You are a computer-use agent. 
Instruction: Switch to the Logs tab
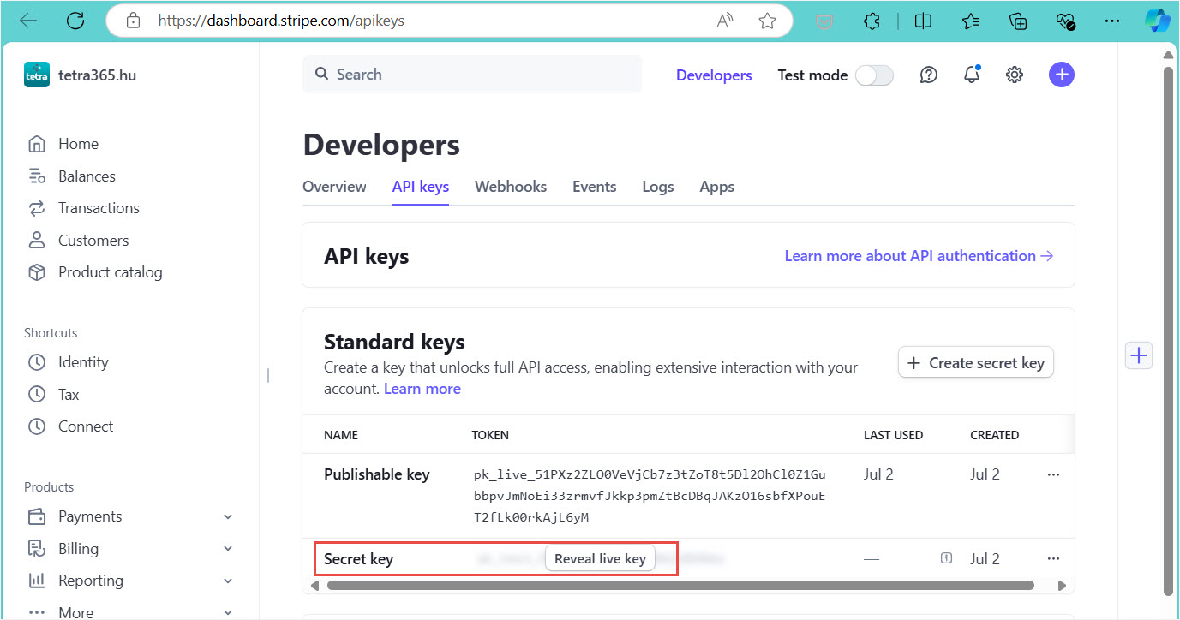(657, 187)
